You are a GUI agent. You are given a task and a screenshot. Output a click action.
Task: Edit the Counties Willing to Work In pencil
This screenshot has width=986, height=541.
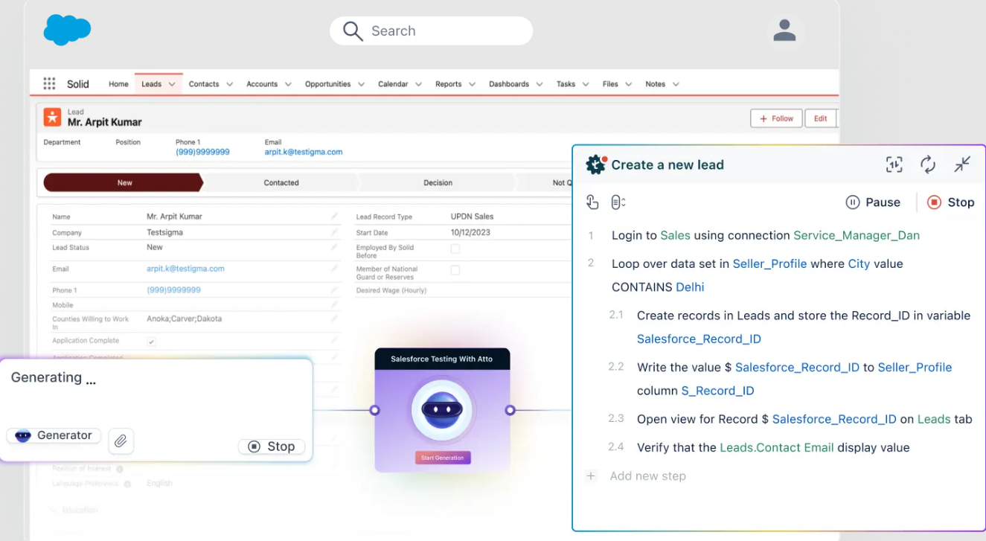coord(335,320)
